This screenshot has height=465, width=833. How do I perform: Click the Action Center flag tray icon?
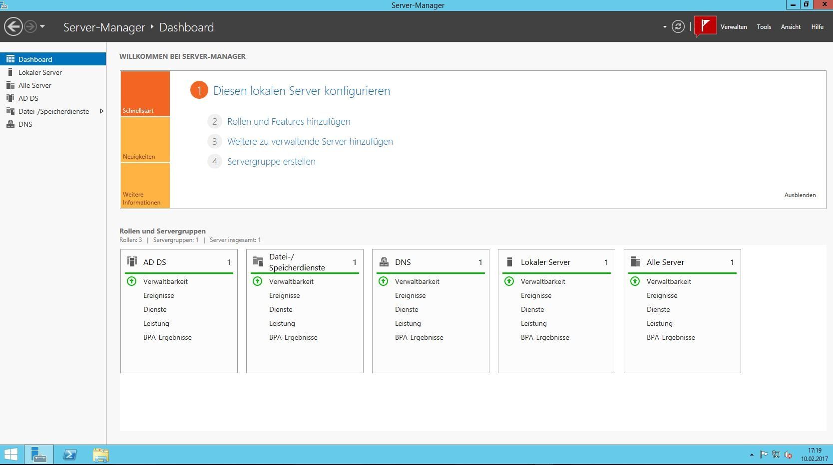pos(764,455)
